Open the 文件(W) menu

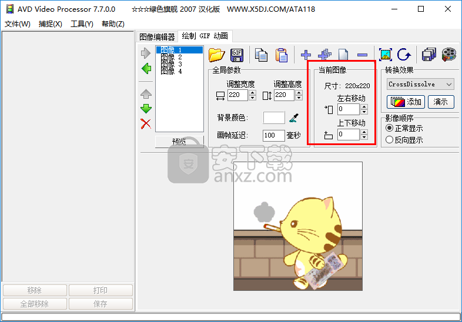[18, 24]
